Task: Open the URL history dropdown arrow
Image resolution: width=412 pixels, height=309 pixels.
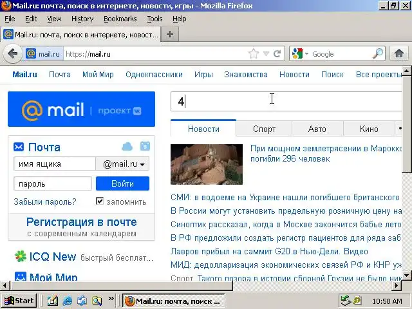Action: 266,54
